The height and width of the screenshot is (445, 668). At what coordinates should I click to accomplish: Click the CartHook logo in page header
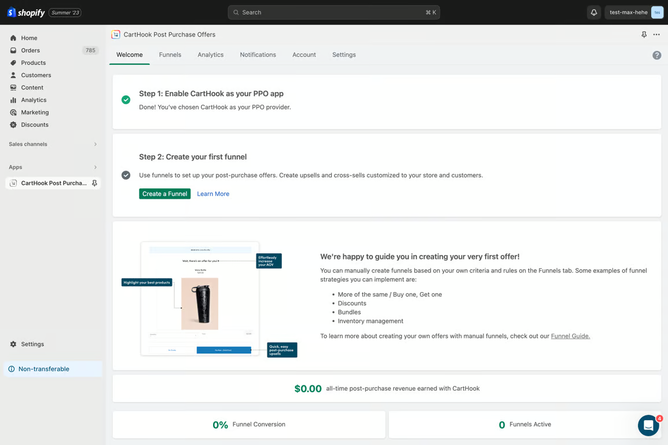[x=115, y=35]
